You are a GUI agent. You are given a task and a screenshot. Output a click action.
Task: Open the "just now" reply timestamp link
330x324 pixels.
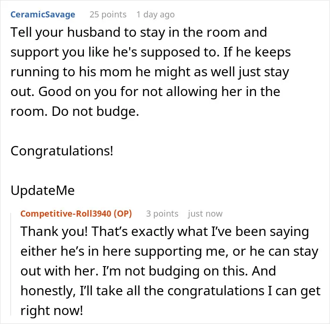coord(205,214)
